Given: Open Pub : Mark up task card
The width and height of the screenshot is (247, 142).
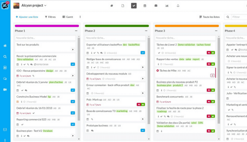Looking at the screenshot, I should click(115, 102).
